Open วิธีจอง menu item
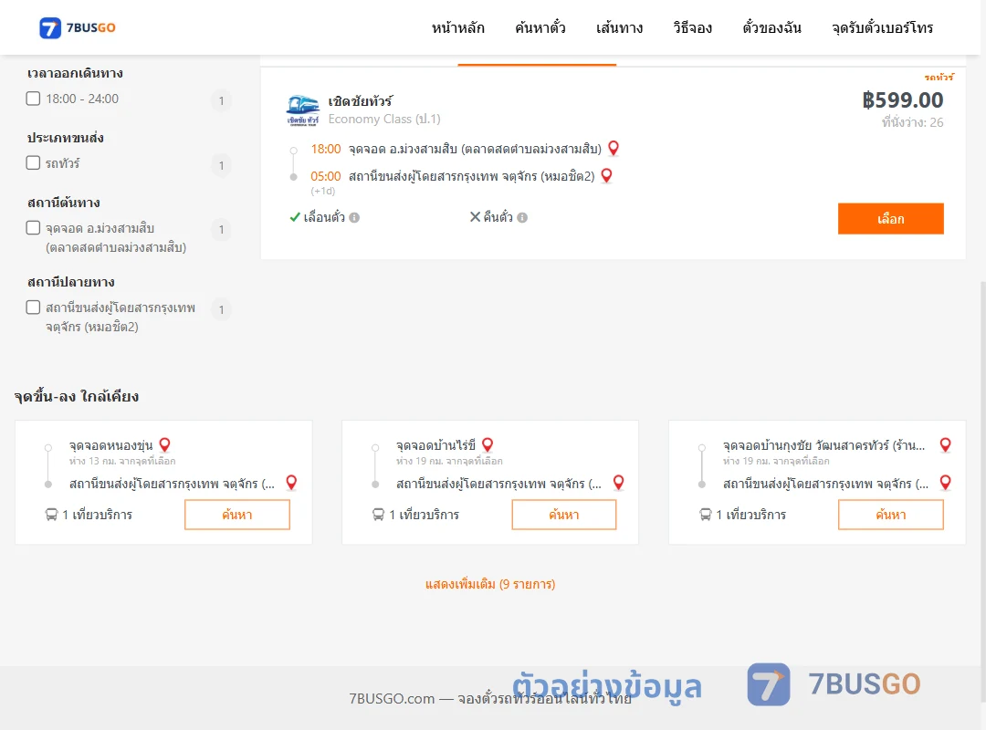Image resolution: width=986 pixels, height=730 pixels. (692, 27)
